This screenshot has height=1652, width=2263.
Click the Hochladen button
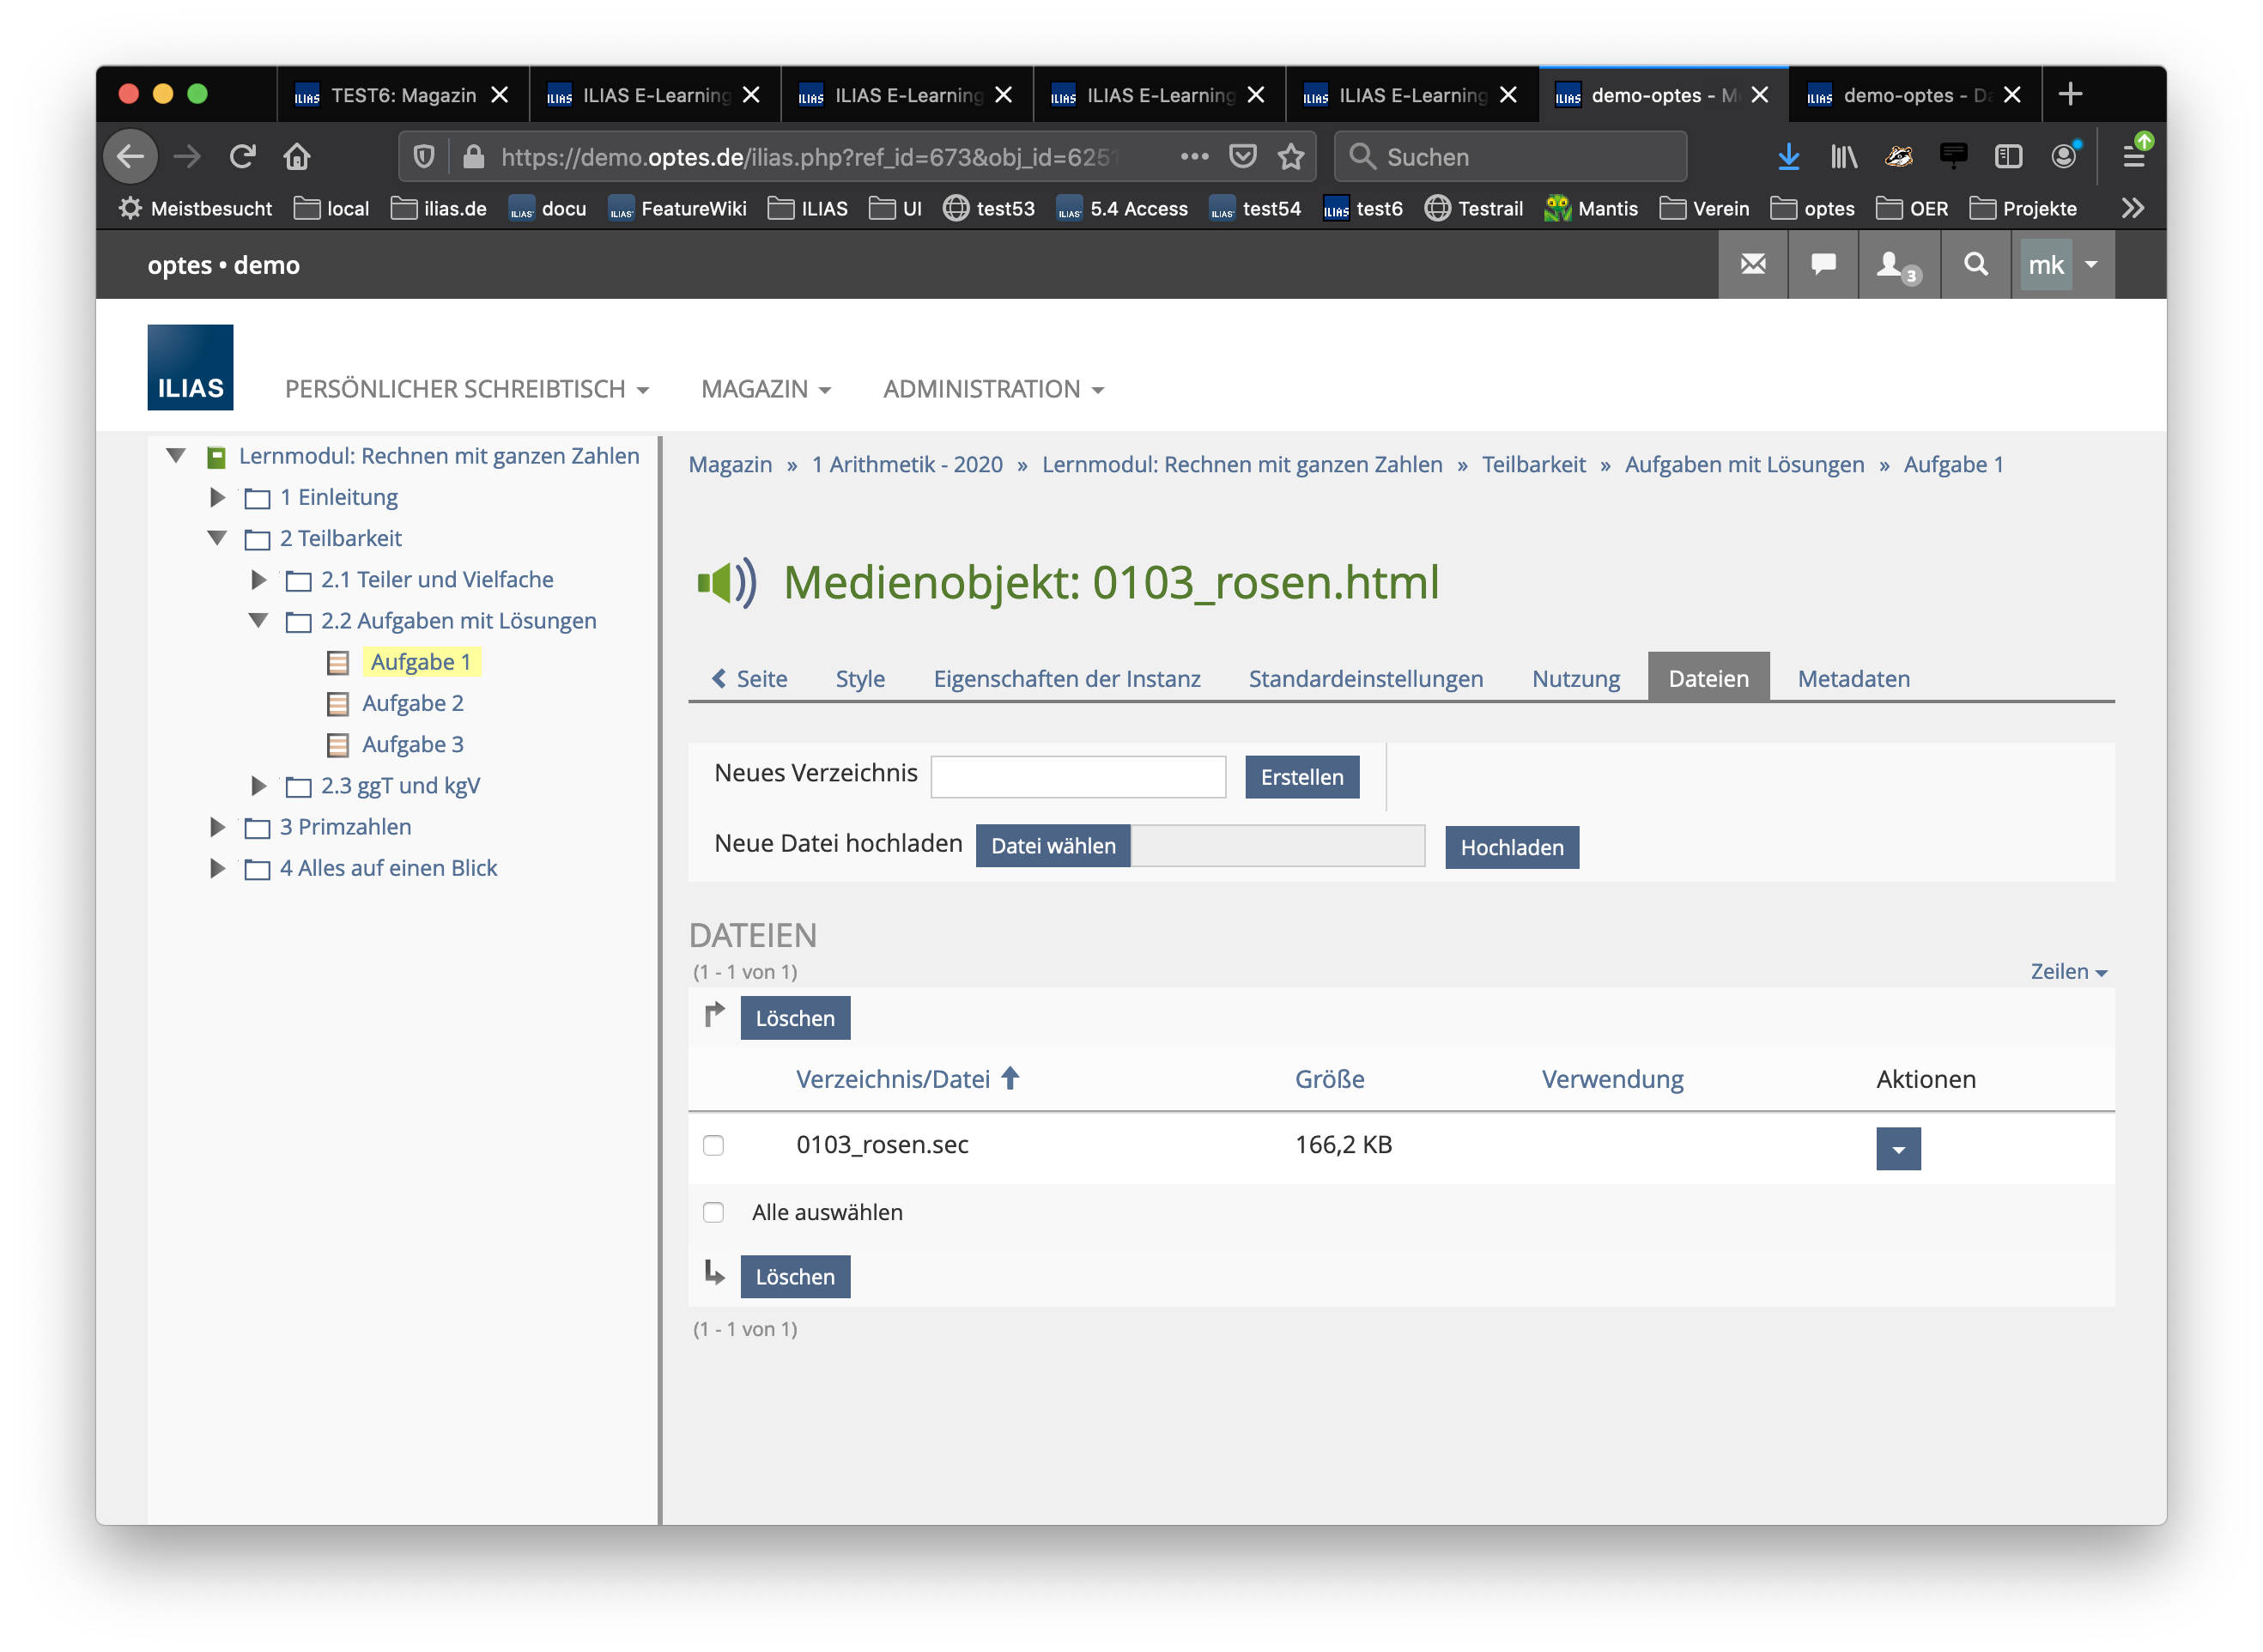tap(1510, 847)
